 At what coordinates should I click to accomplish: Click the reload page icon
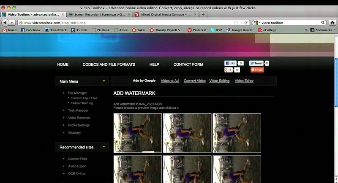pos(246,23)
